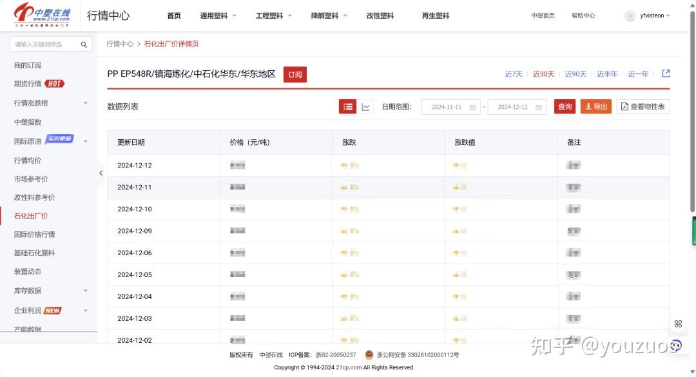Screen dimensions: 696x377
Task: Open 行情均价 in sidebar
Action: (x=28, y=160)
